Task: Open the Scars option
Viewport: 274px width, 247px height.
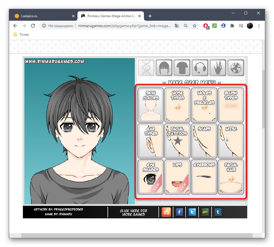Action: point(204,141)
